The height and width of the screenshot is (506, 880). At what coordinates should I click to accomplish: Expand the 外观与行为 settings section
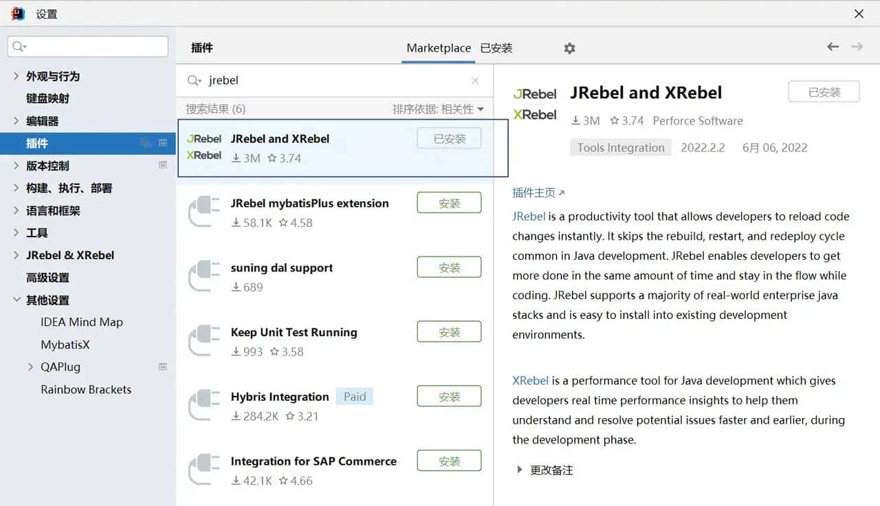pyautogui.click(x=16, y=76)
